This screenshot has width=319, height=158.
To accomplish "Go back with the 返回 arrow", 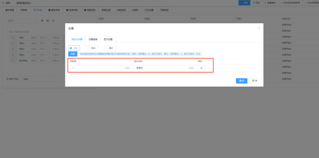I will 6,3.
